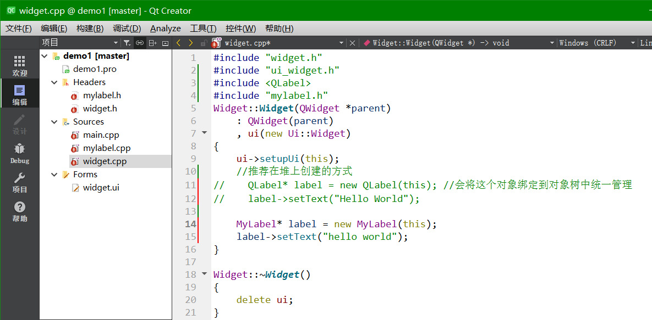Click the Qt Creator logo icon in title bar
652x320 pixels.
tap(11, 11)
